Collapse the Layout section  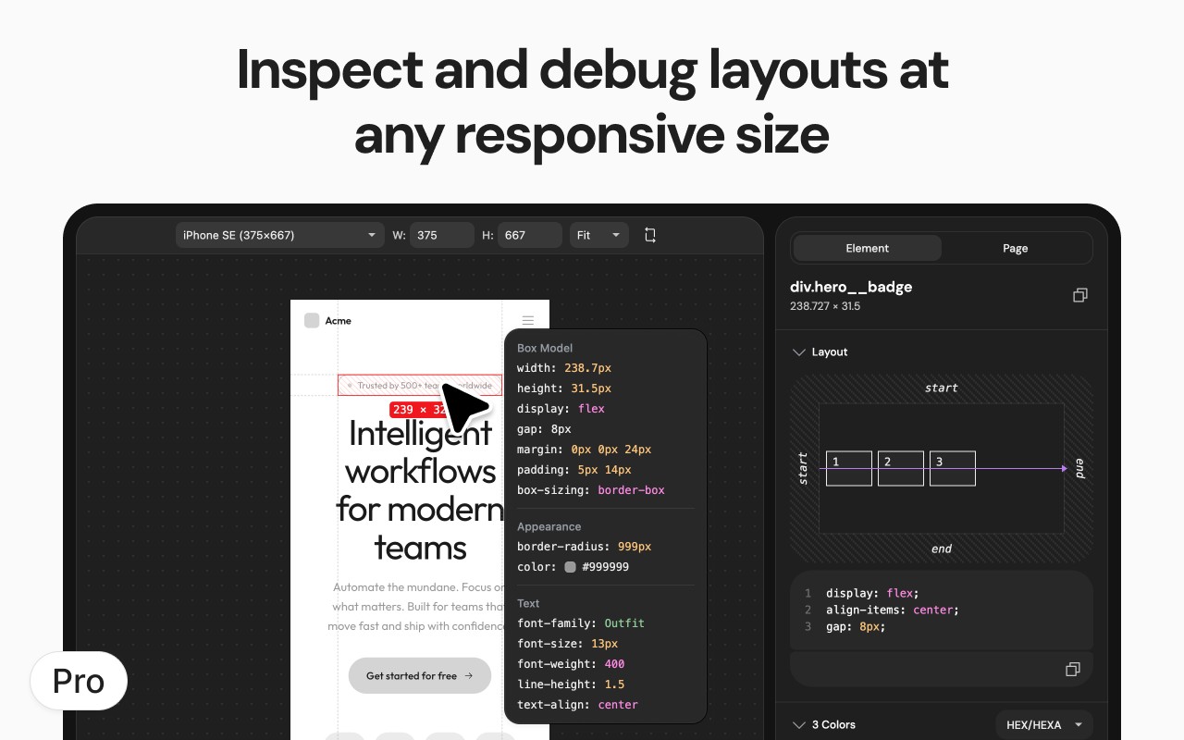point(798,351)
